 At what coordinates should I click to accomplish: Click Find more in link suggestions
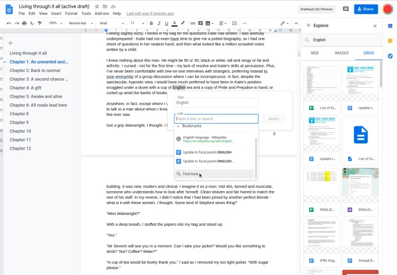click(x=214, y=174)
